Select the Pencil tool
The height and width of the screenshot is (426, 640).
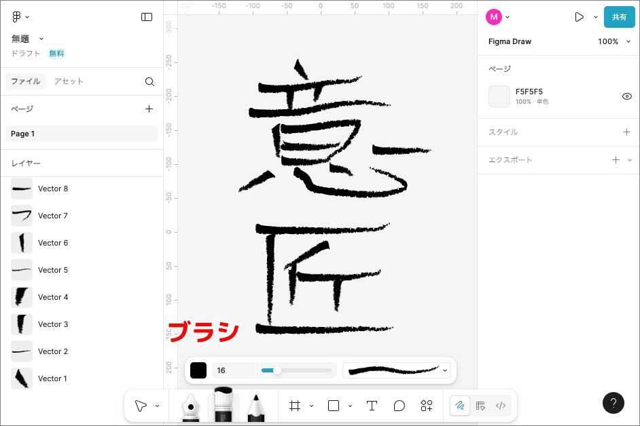click(x=256, y=406)
